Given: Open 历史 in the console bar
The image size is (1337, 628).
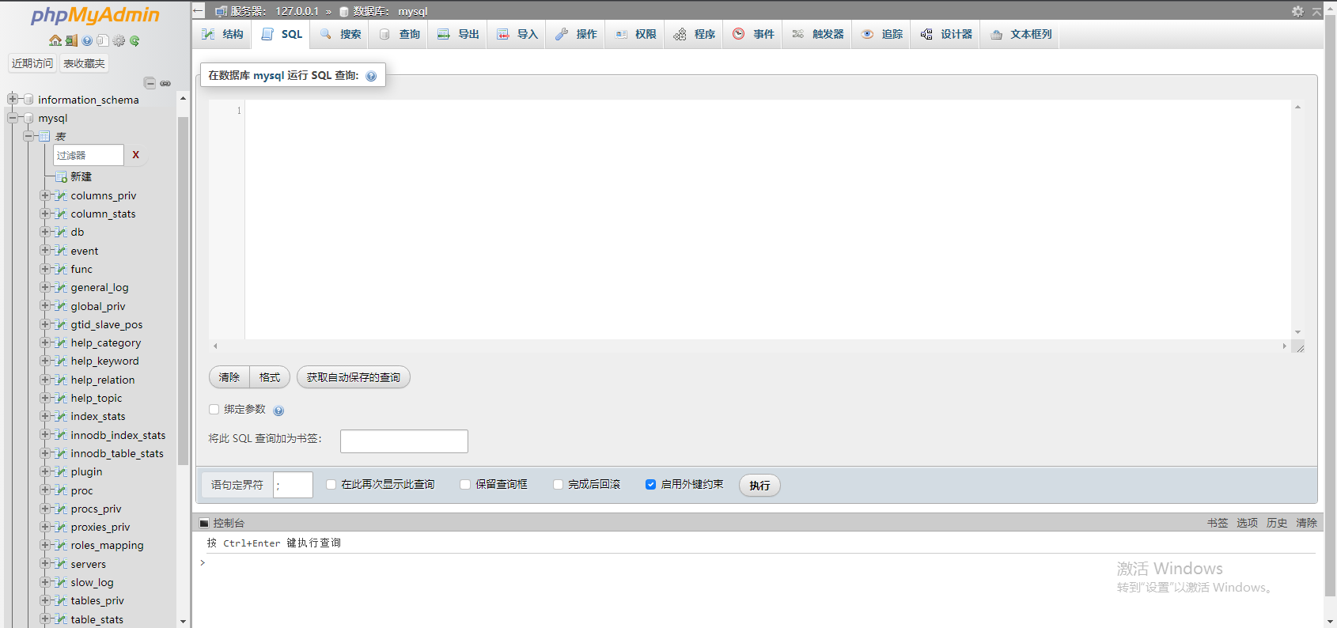Looking at the screenshot, I should click(x=1277, y=523).
